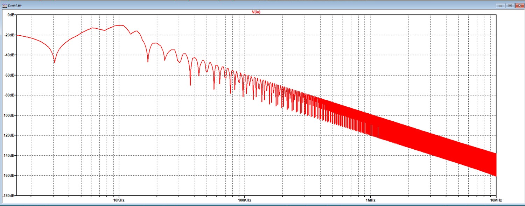Click the -160dB vertical axis label
The height and width of the screenshot is (206, 525).
(9, 175)
